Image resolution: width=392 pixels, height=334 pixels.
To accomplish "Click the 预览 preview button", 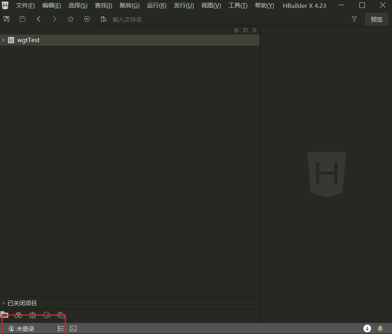I will (x=376, y=19).
